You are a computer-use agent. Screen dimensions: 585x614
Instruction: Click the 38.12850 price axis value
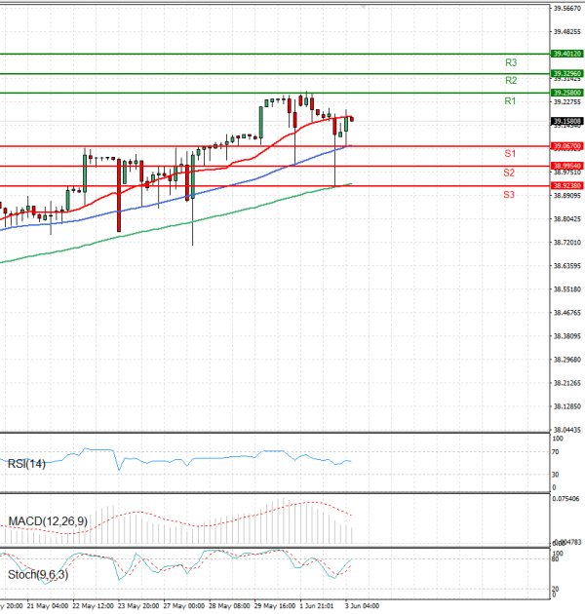click(x=567, y=406)
